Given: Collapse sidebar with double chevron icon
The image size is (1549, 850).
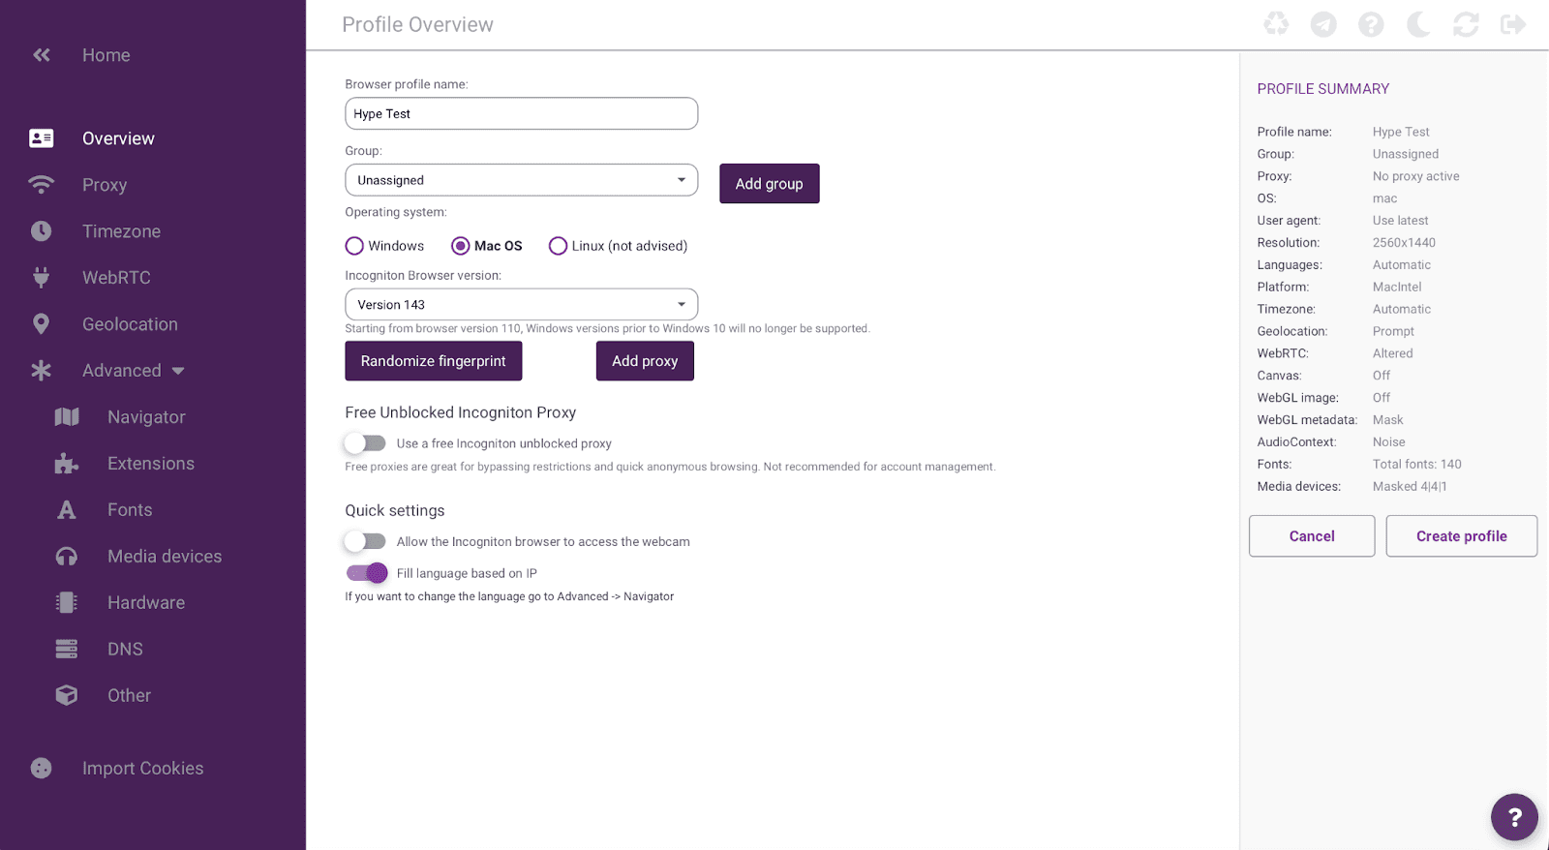Looking at the screenshot, I should click(42, 55).
